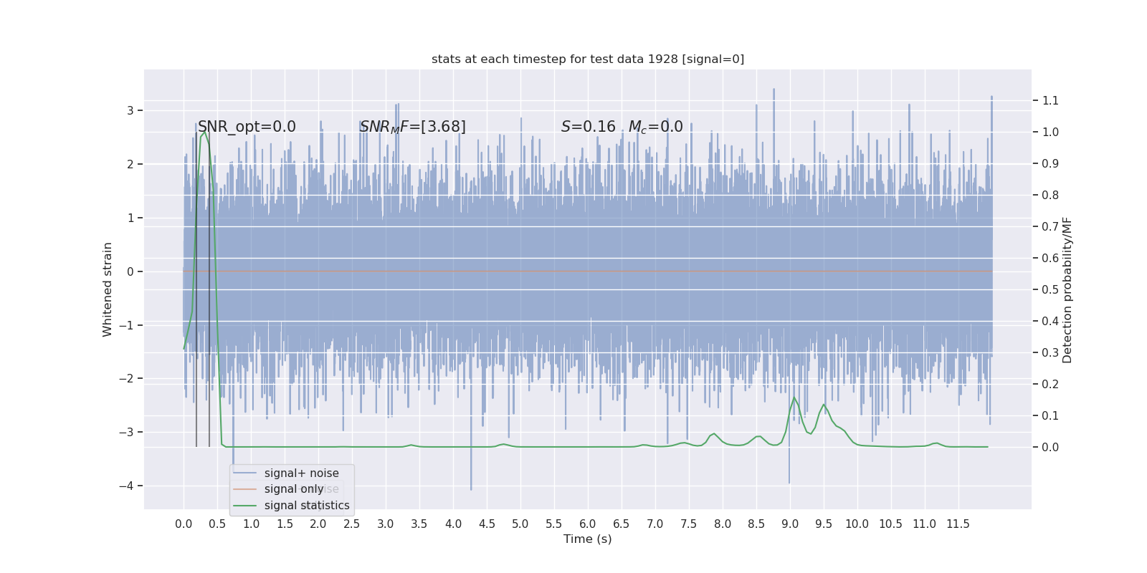This screenshot has width=1147, height=573.
Task: Click the blue line swatch in the legend
Action: pos(245,473)
